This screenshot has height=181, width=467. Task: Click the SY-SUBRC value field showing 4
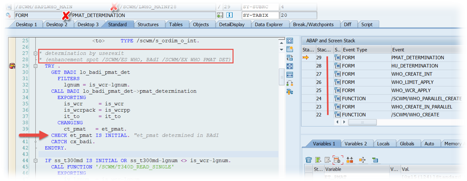click(298, 7)
